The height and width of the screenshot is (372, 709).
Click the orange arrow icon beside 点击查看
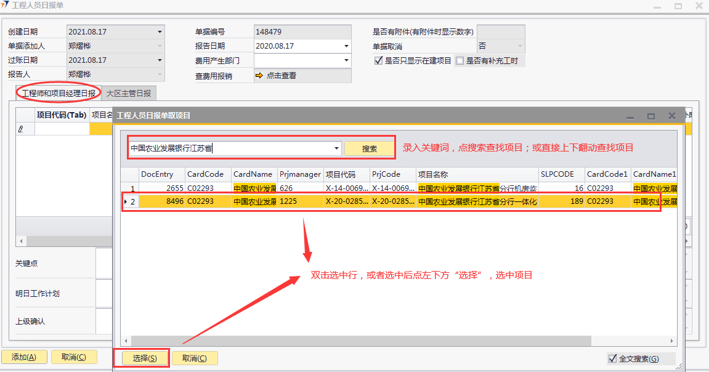[259, 75]
